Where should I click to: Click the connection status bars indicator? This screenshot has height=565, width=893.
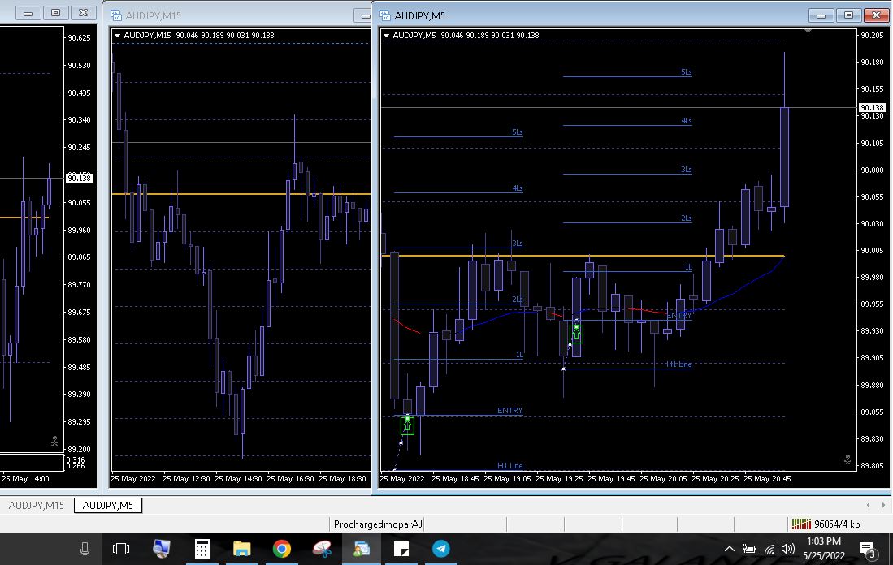pyautogui.click(x=801, y=524)
